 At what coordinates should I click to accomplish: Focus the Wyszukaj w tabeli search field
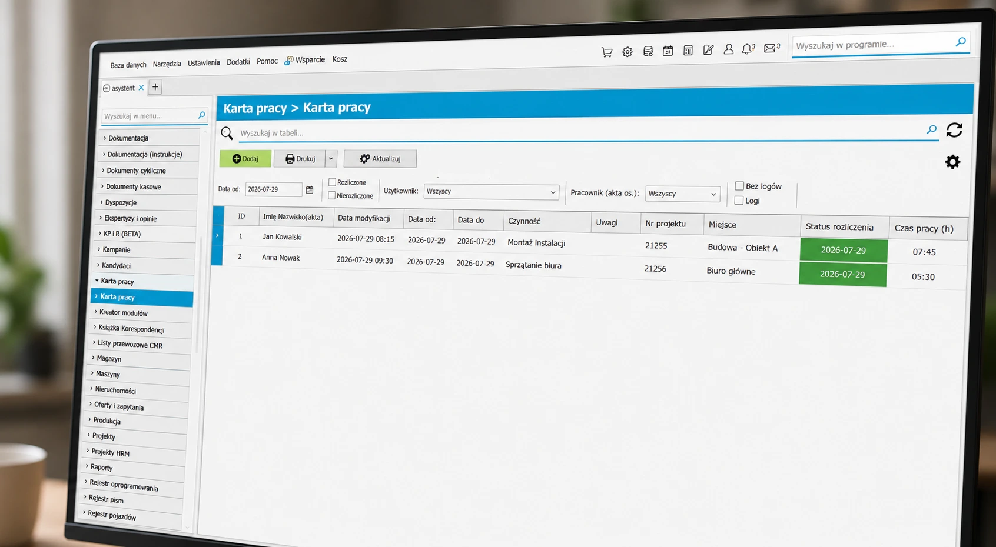(x=580, y=132)
